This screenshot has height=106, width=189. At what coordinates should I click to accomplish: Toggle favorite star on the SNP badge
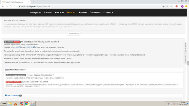point(6,42)
